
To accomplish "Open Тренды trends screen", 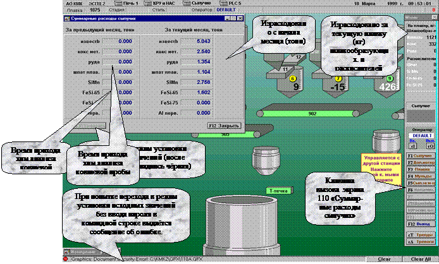I will (421, 235).
